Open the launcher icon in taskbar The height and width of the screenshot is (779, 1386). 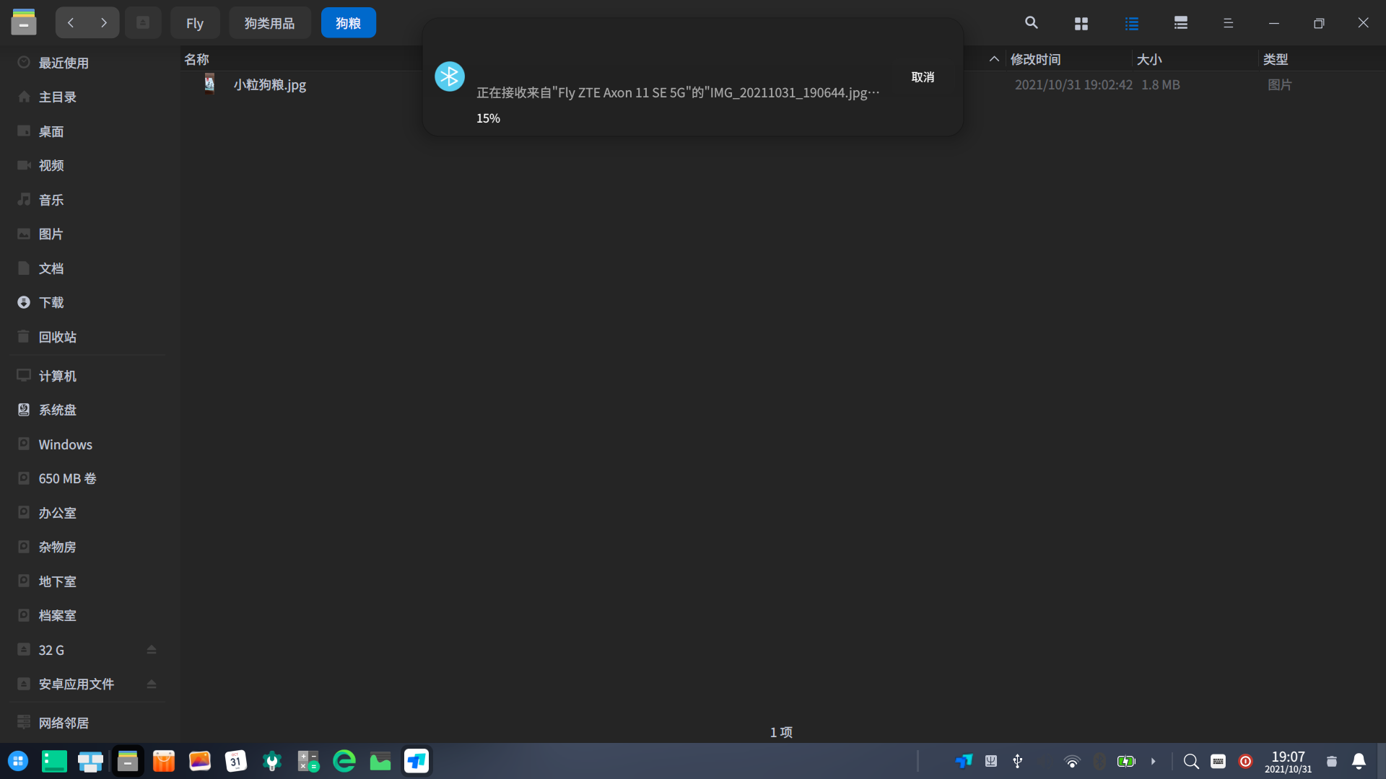18,761
